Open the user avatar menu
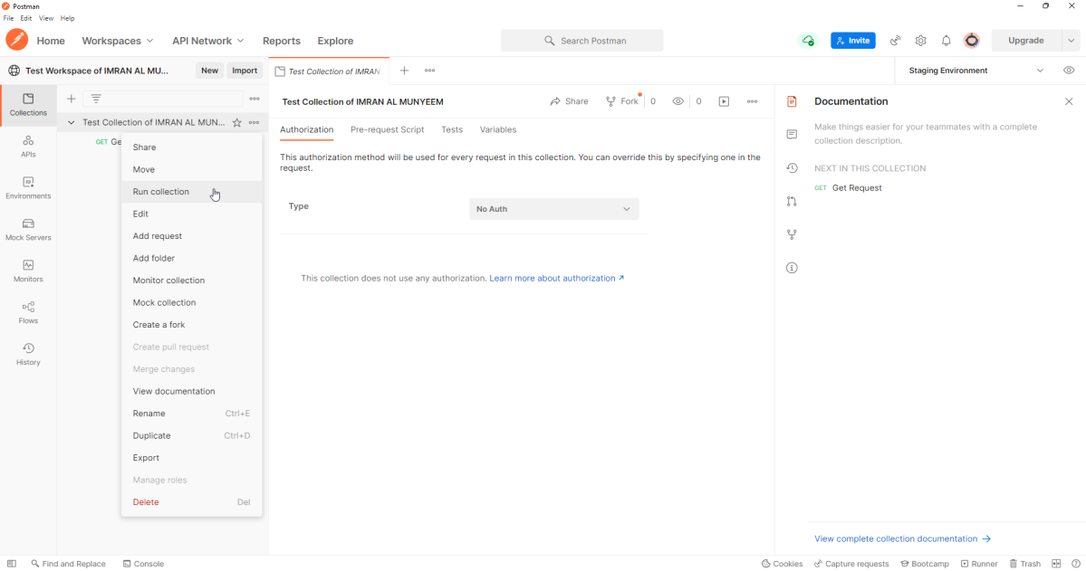Viewport: 1086px width, 571px height. (x=972, y=41)
